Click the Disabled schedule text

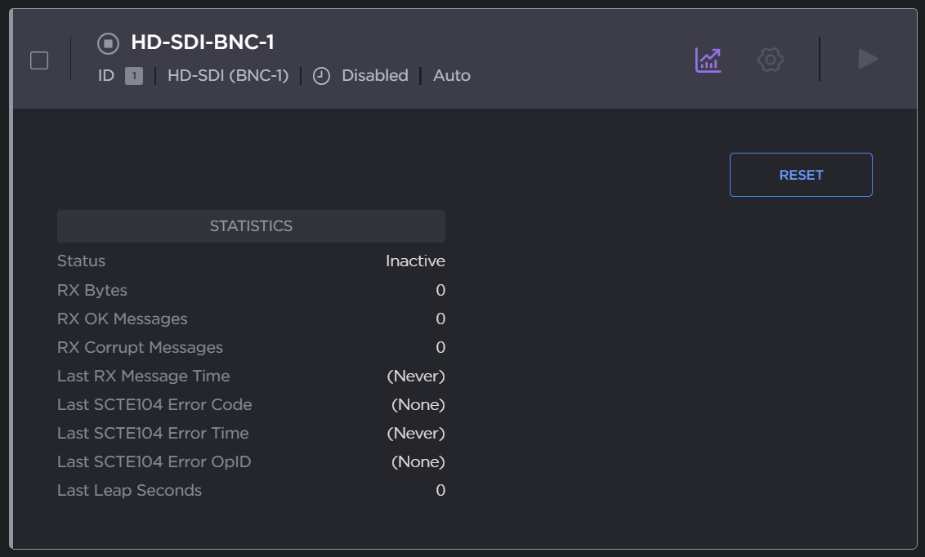[374, 76]
